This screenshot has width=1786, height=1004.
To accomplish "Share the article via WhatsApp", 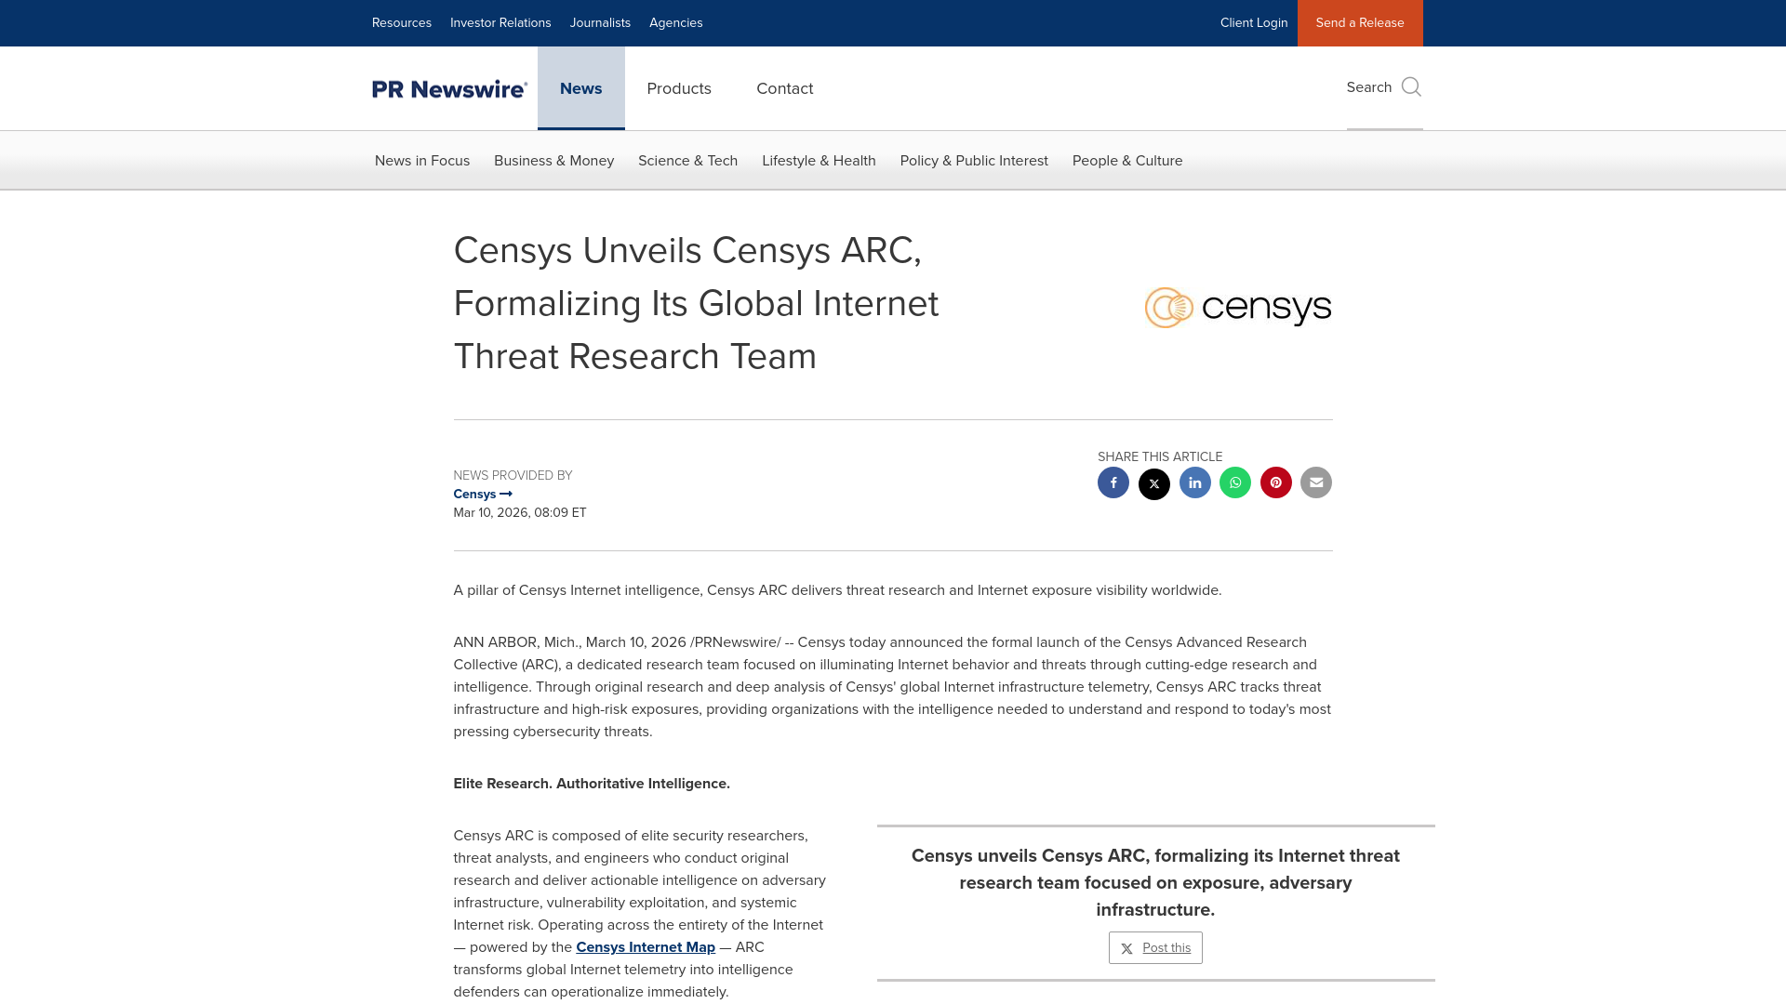I will click(1234, 482).
